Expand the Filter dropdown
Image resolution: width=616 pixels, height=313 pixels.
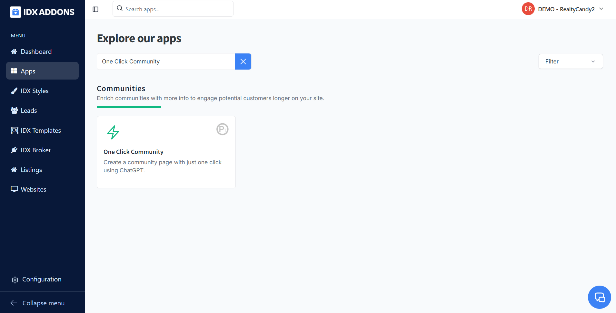click(x=570, y=62)
